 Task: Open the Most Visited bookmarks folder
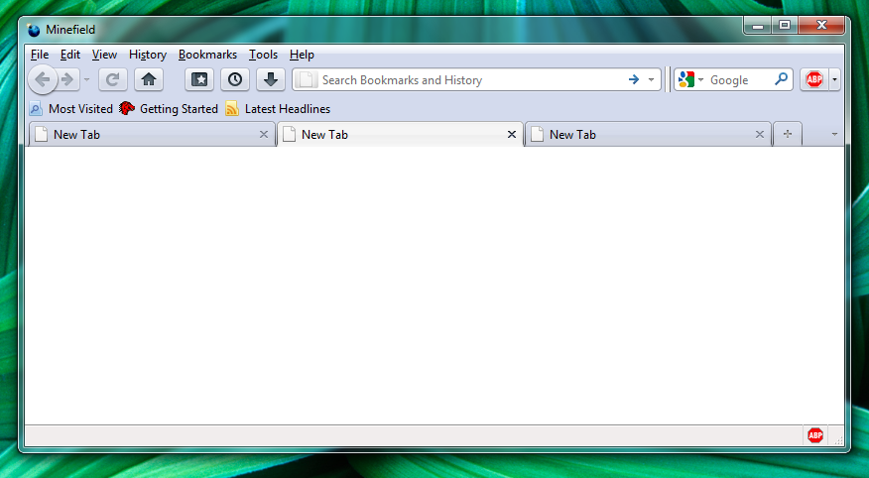[71, 109]
